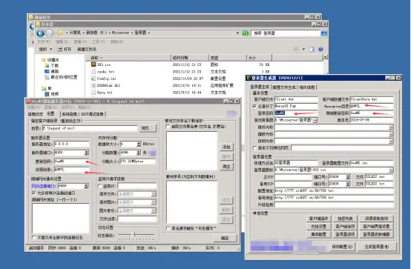Open Explorer help question mark icon
Screen dimensions: 411x269
tap(320, 49)
